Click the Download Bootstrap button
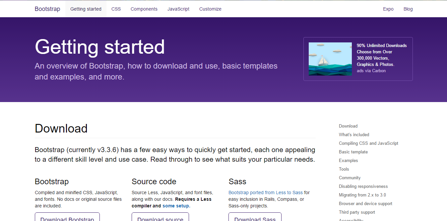The width and height of the screenshot is (447, 221). coord(67,217)
